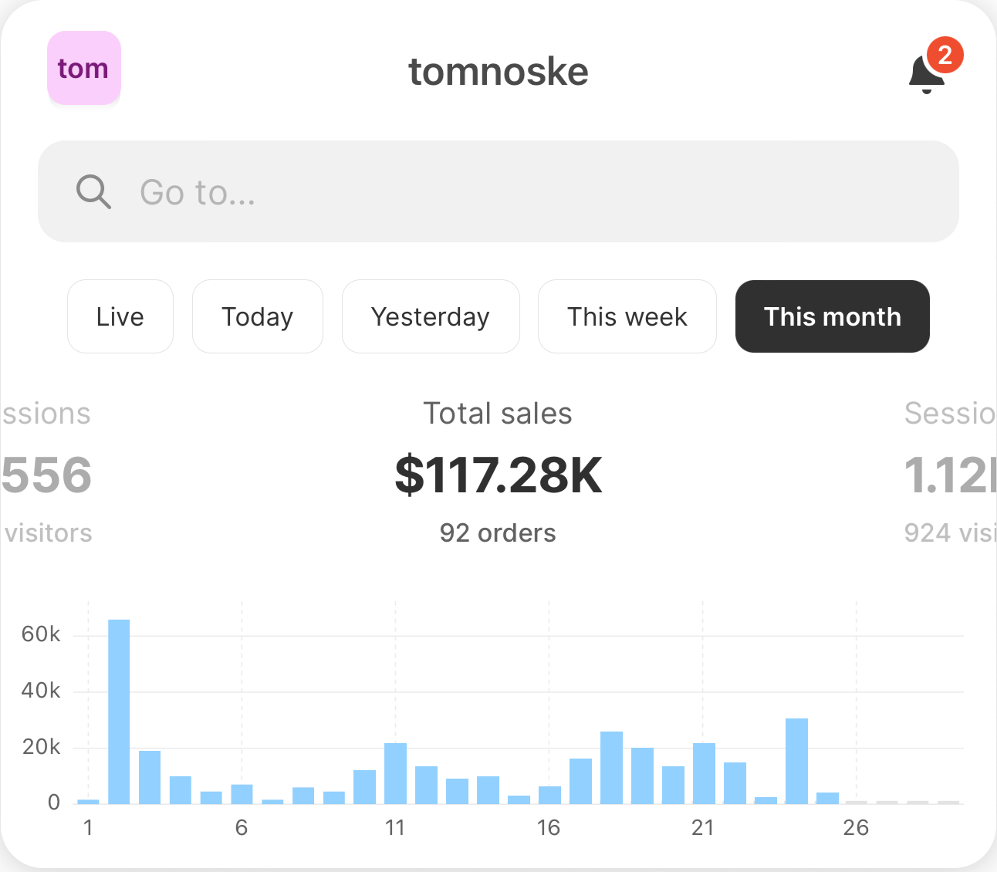Tap the Total sales $117.28K card
The width and height of the screenshot is (997, 872).
coord(498,473)
